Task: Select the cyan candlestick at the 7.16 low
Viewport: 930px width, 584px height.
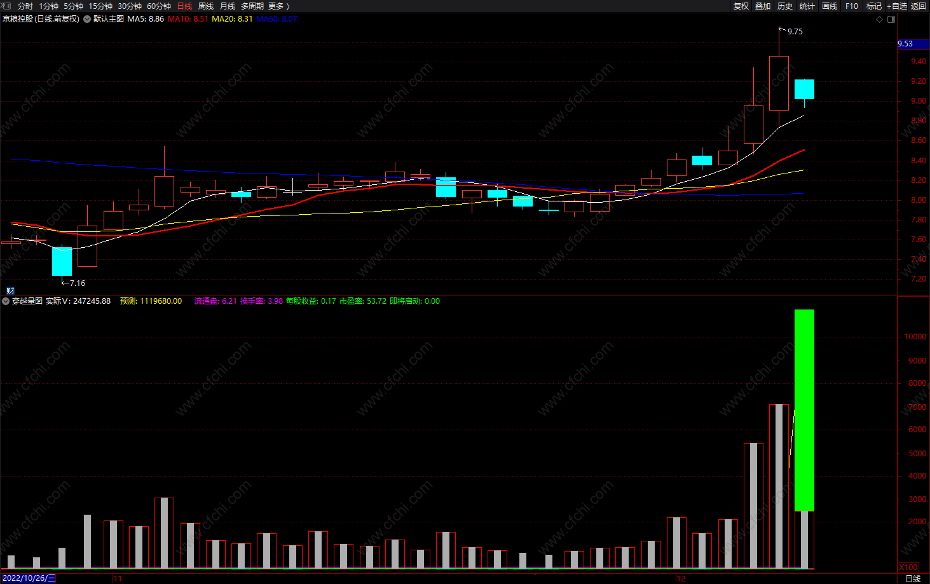Action: tap(62, 261)
